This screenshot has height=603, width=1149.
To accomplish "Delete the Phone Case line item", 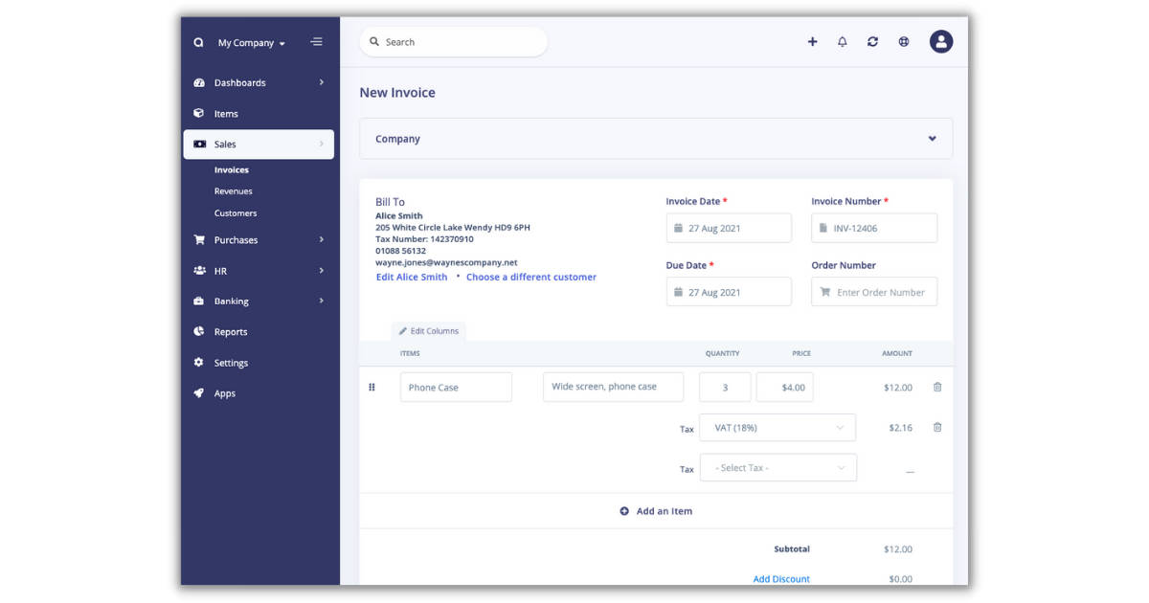I will click(937, 388).
